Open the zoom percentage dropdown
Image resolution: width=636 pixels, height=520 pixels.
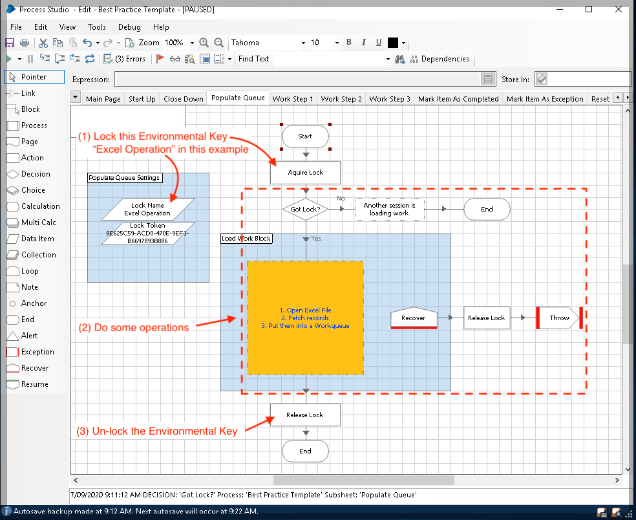pyautogui.click(x=192, y=43)
